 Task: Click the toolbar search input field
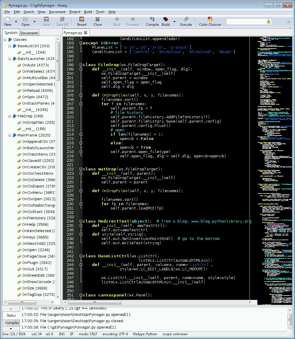click(246, 22)
